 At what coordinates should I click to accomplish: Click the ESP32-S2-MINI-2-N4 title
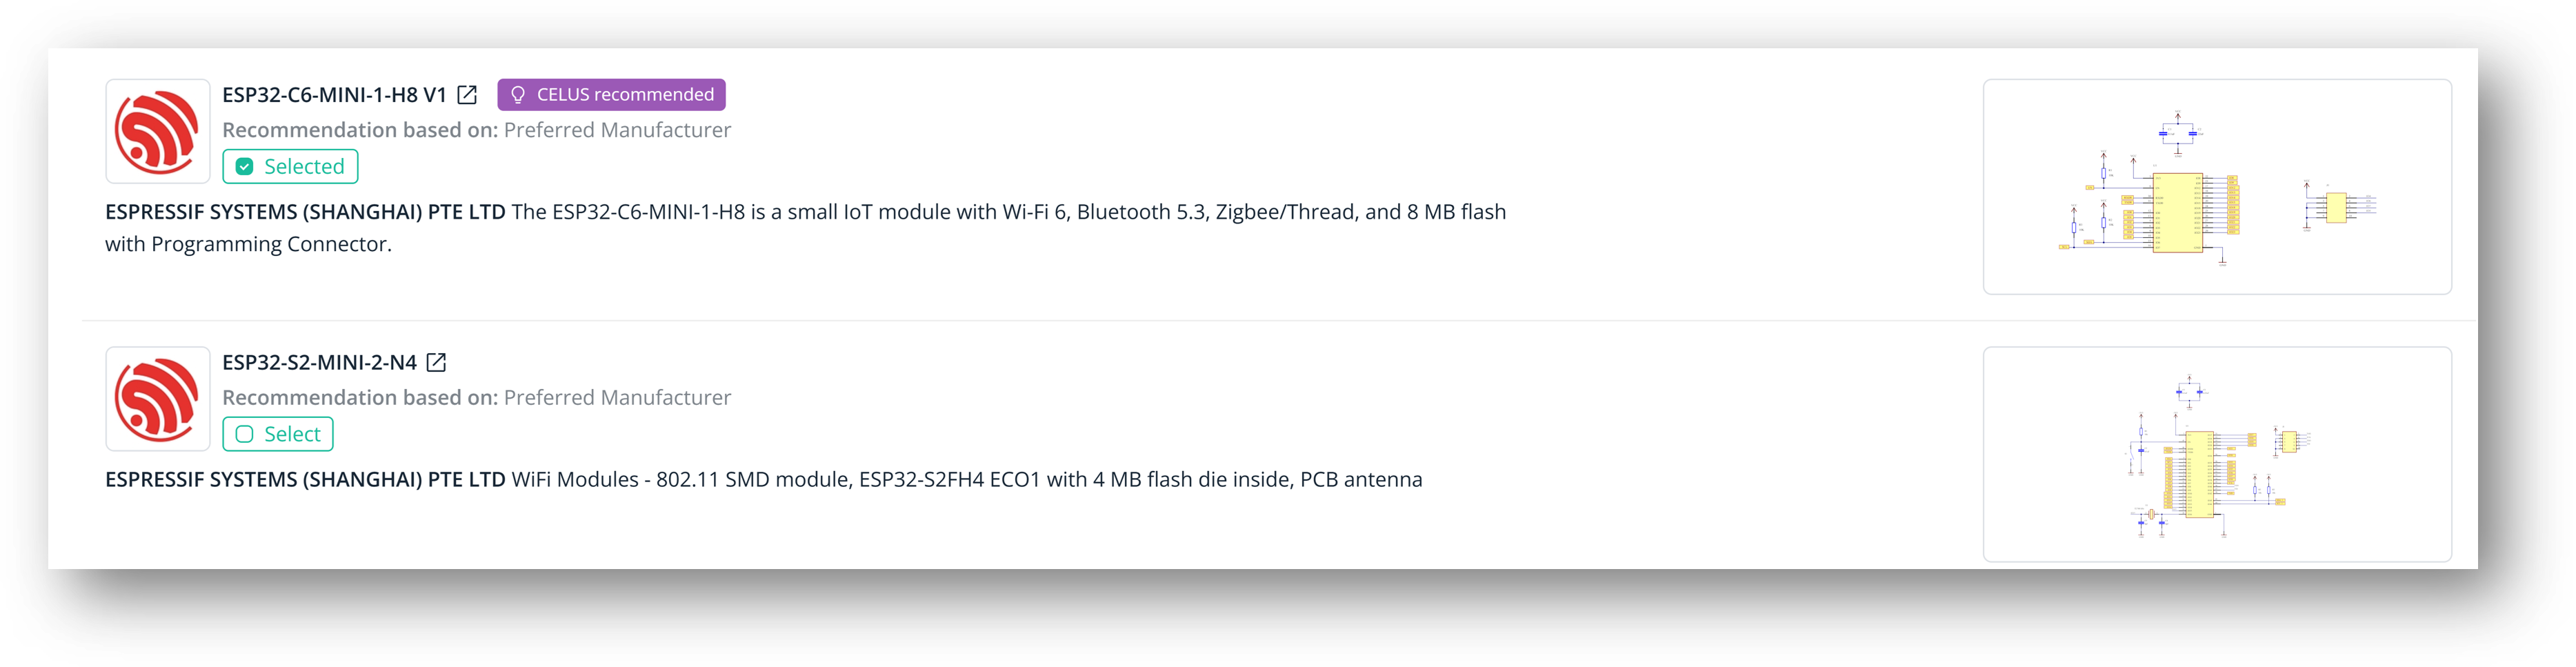point(319,363)
